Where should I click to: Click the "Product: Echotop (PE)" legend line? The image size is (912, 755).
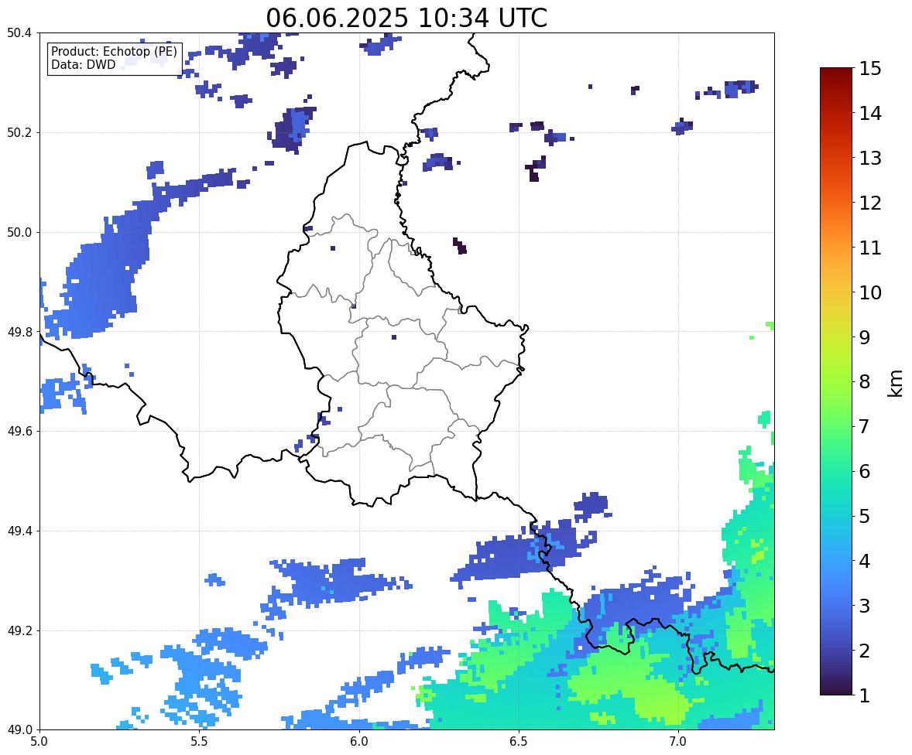pos(114,52)
